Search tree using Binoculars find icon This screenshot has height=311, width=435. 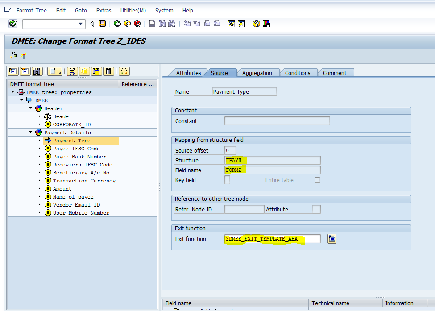[x=37, y=71]
